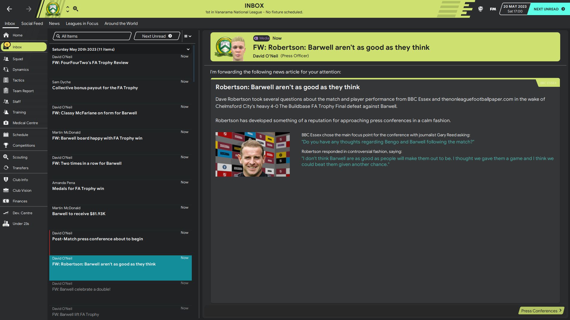This screenshot has width=570, height=320.
Task: Switch to the Leagues in Focus tab
Action: coord(82,23)
